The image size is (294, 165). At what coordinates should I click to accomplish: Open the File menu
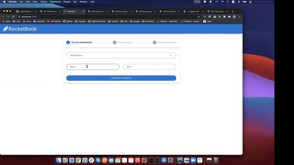[x=21, y=2]
